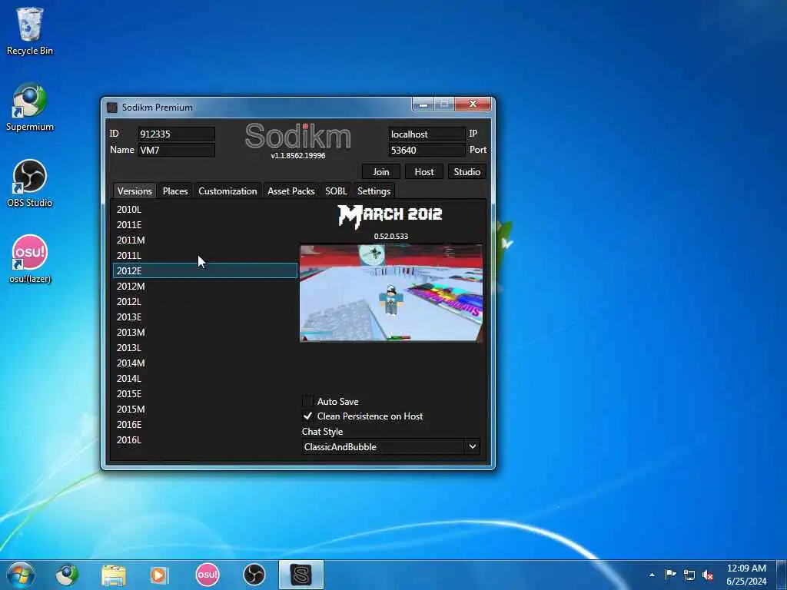Uncheck Clean Persistence on Host

tap(307, 416)
